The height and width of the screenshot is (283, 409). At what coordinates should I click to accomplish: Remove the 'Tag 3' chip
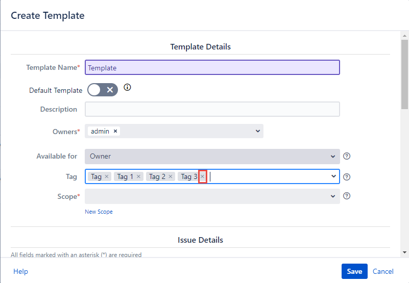coord(203,176)
